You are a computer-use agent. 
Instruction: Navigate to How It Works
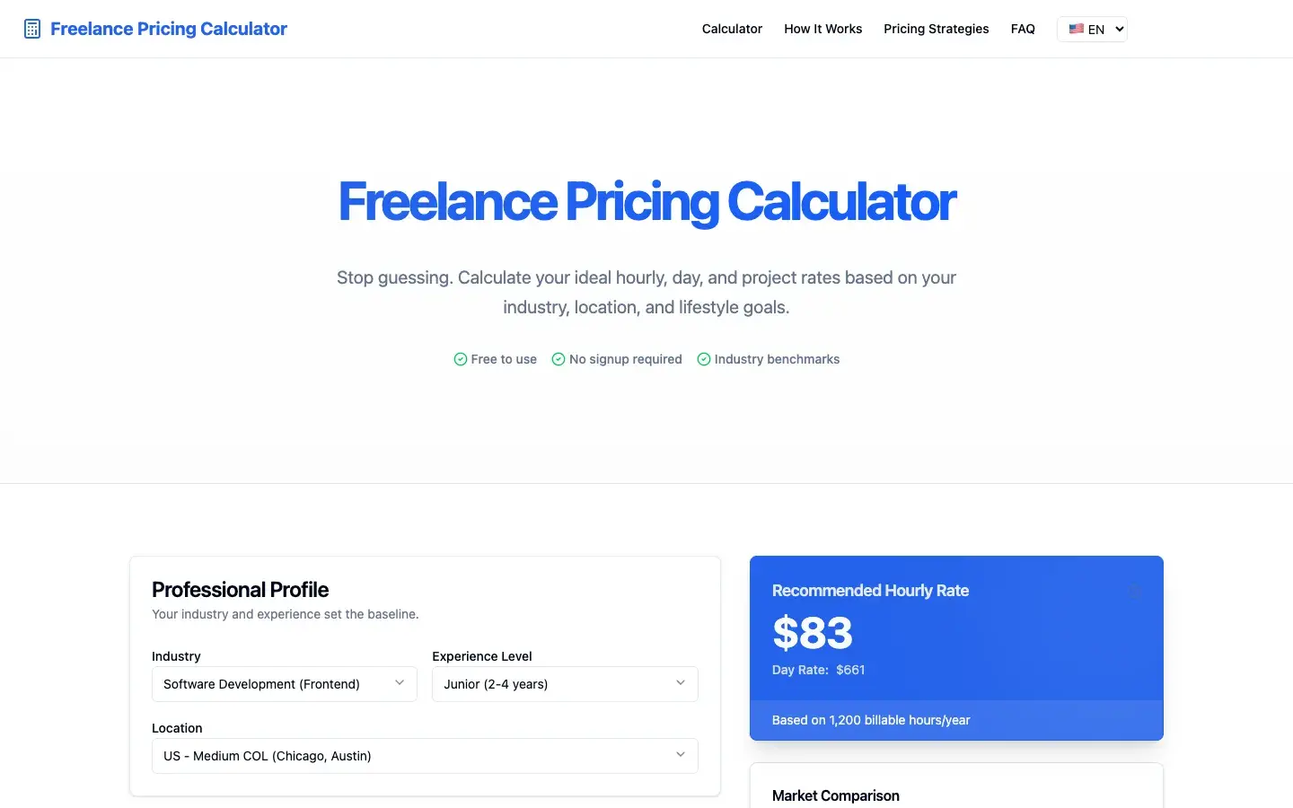click(822, 29)
